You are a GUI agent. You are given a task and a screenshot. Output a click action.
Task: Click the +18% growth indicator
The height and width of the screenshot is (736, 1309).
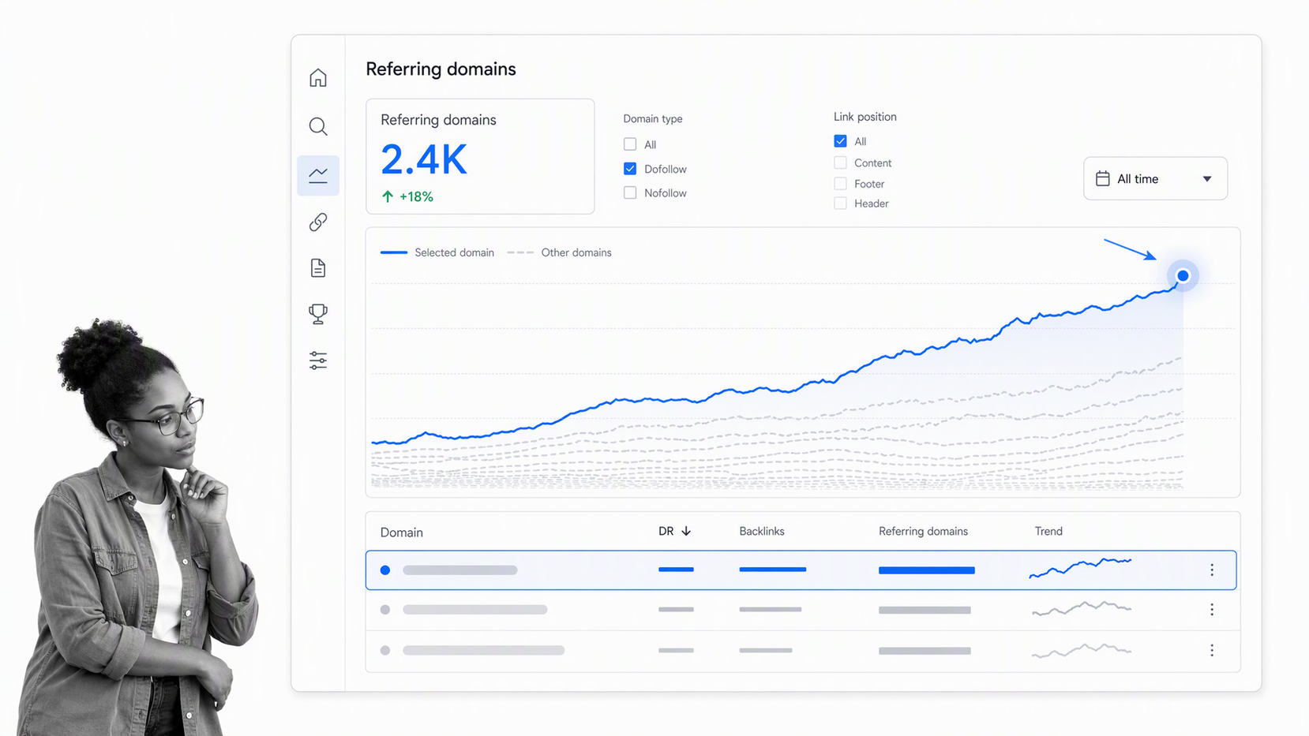407,196
